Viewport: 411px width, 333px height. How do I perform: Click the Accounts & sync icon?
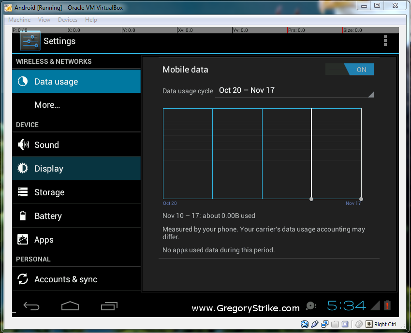pyautogui.click(x=23, y=279)
